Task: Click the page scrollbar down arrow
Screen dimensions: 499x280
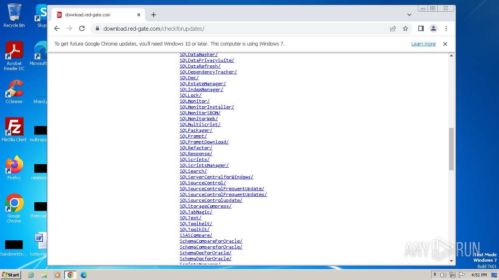Action: click(x=451, y=261)
